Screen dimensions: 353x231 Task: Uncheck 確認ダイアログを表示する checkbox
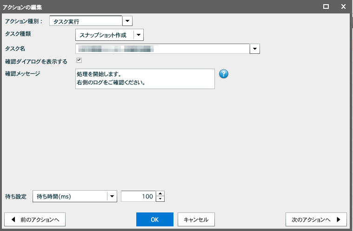pyautogui.click(x=79, y=60)
